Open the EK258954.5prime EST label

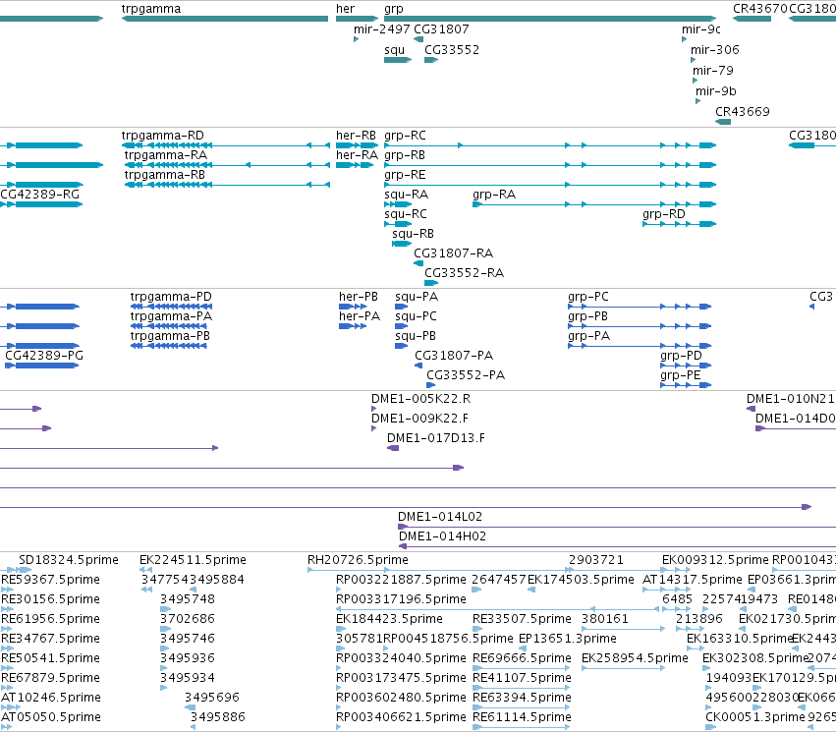pyautogui.click(x=635, y=658)
